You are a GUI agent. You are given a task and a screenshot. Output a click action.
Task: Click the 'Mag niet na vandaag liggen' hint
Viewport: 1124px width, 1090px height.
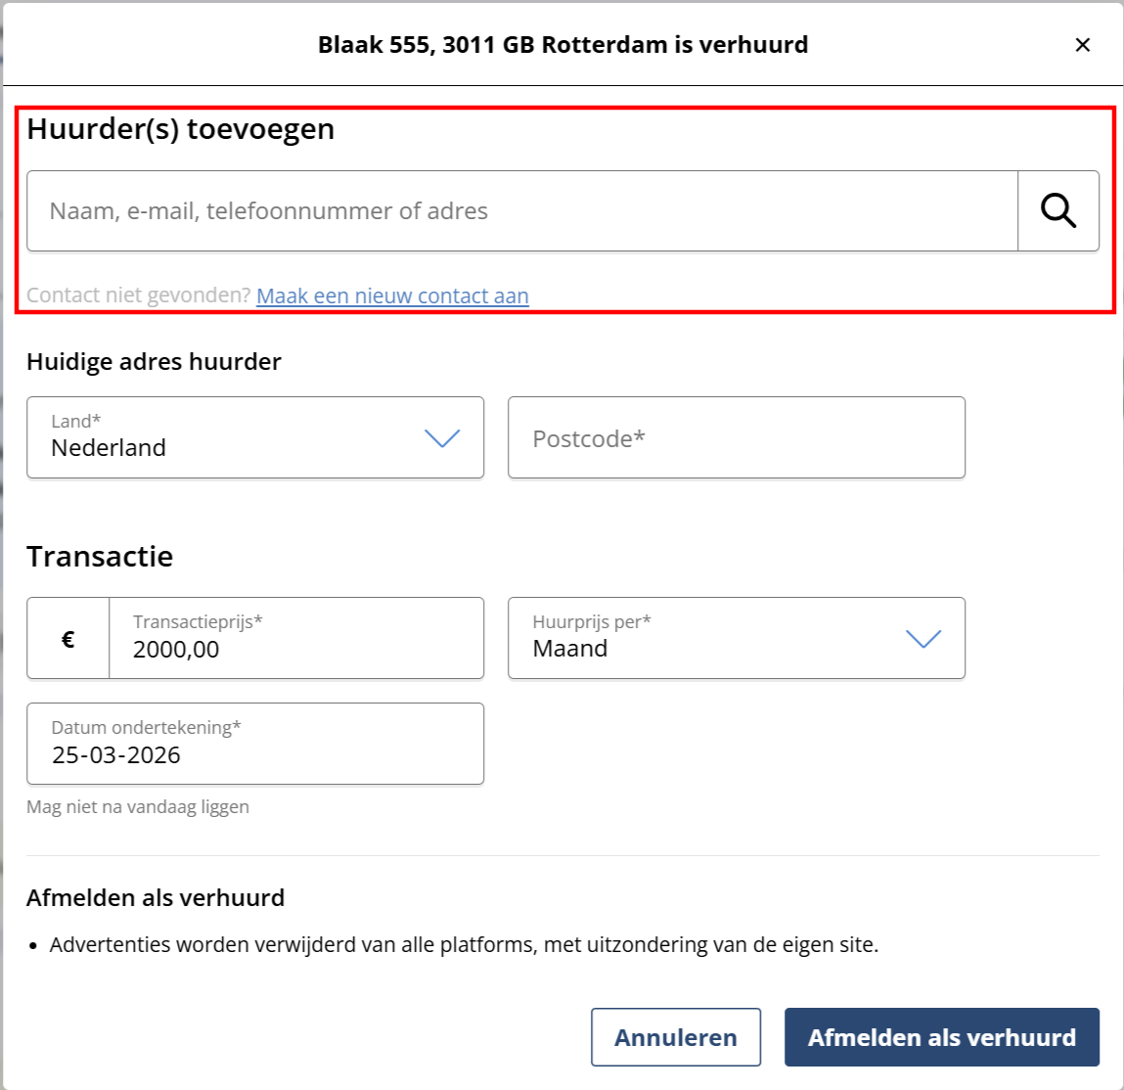point(138,807)
